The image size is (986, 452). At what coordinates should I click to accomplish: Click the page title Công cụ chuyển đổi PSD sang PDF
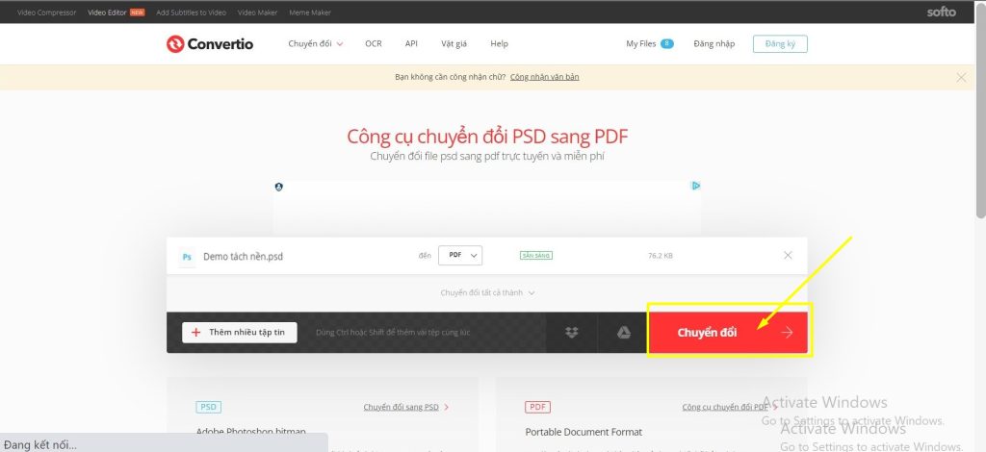pos(487,137)
